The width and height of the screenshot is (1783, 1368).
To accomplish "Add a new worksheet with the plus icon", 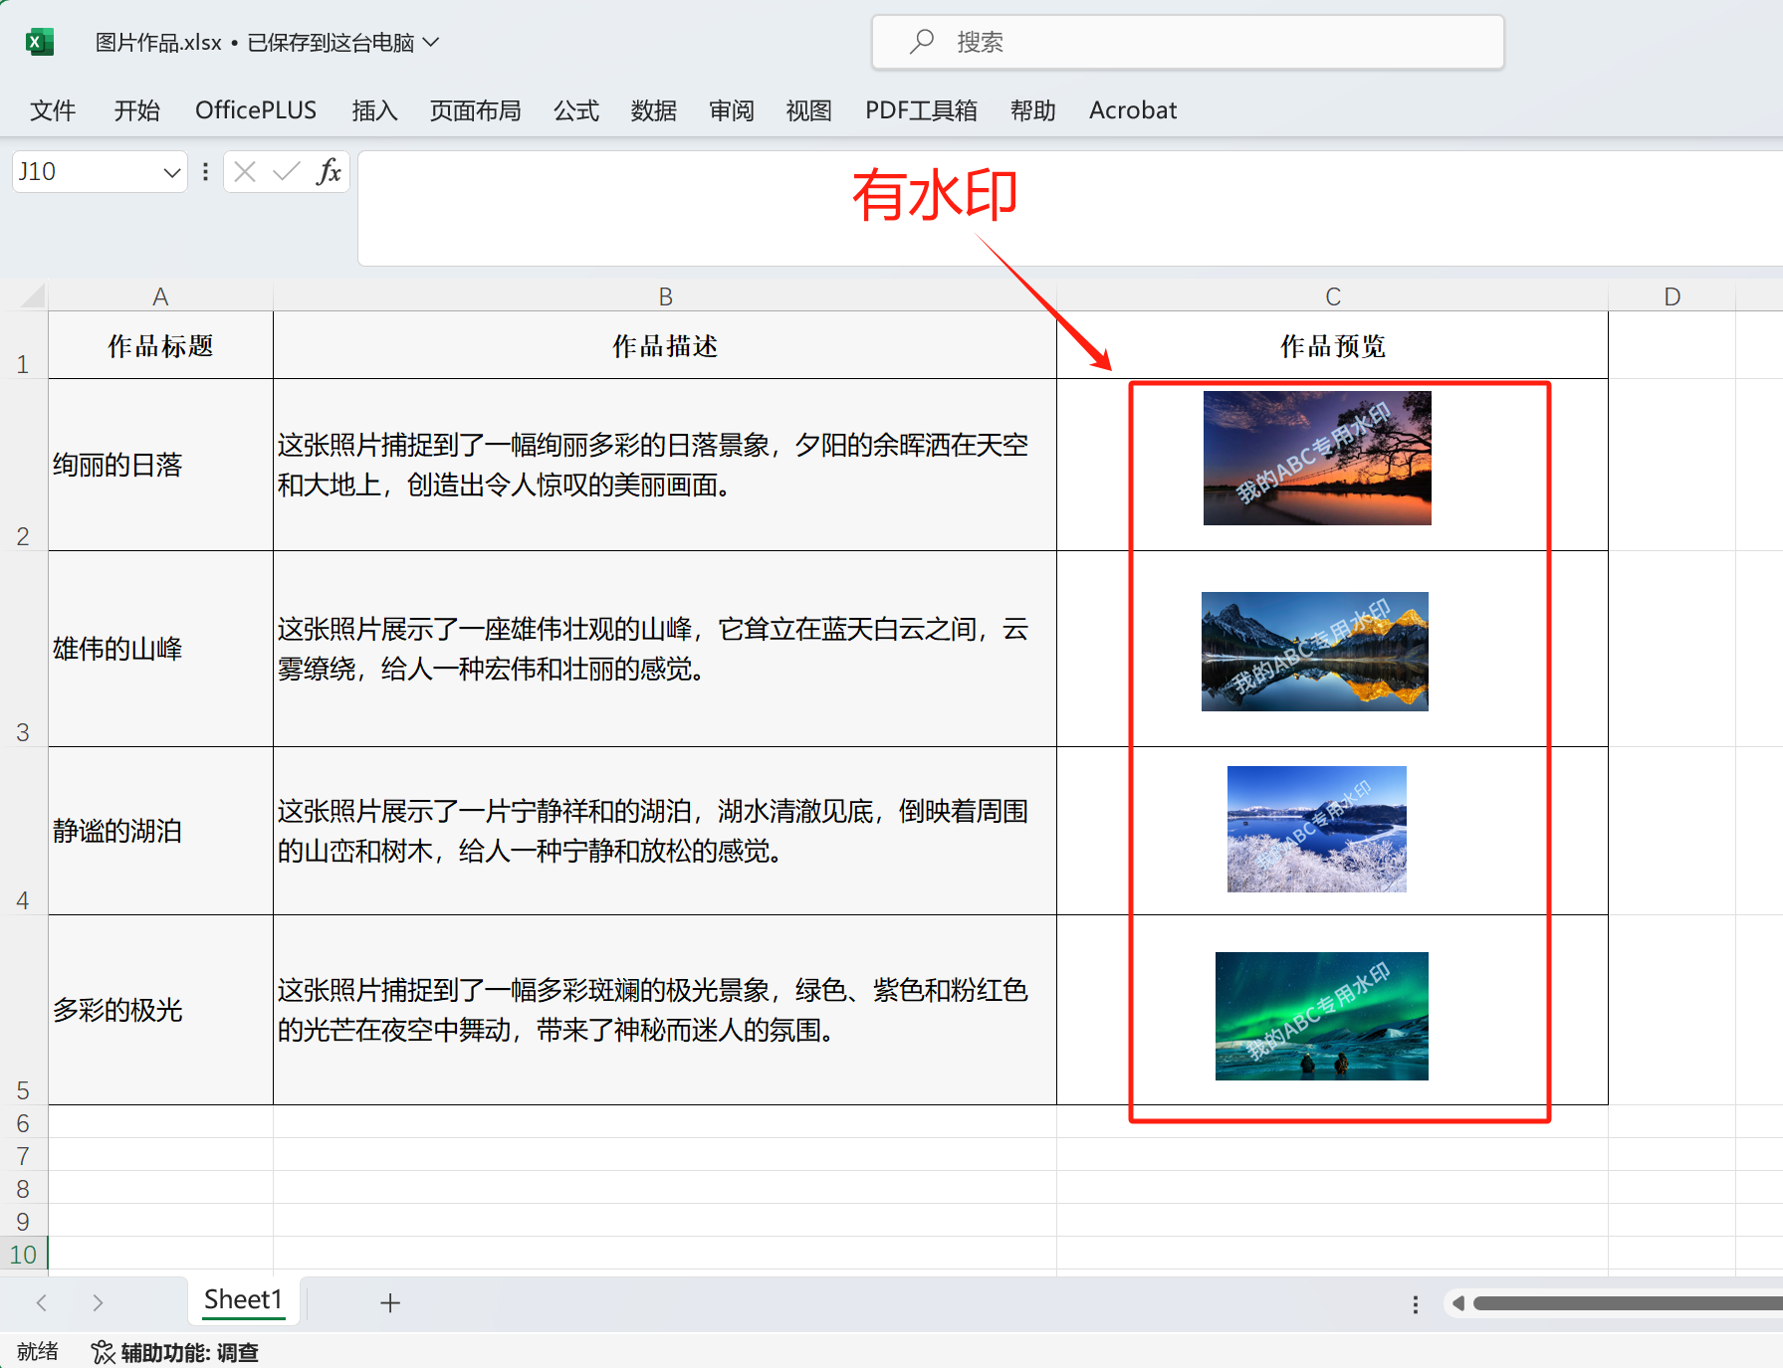I will coord(390,1302).
